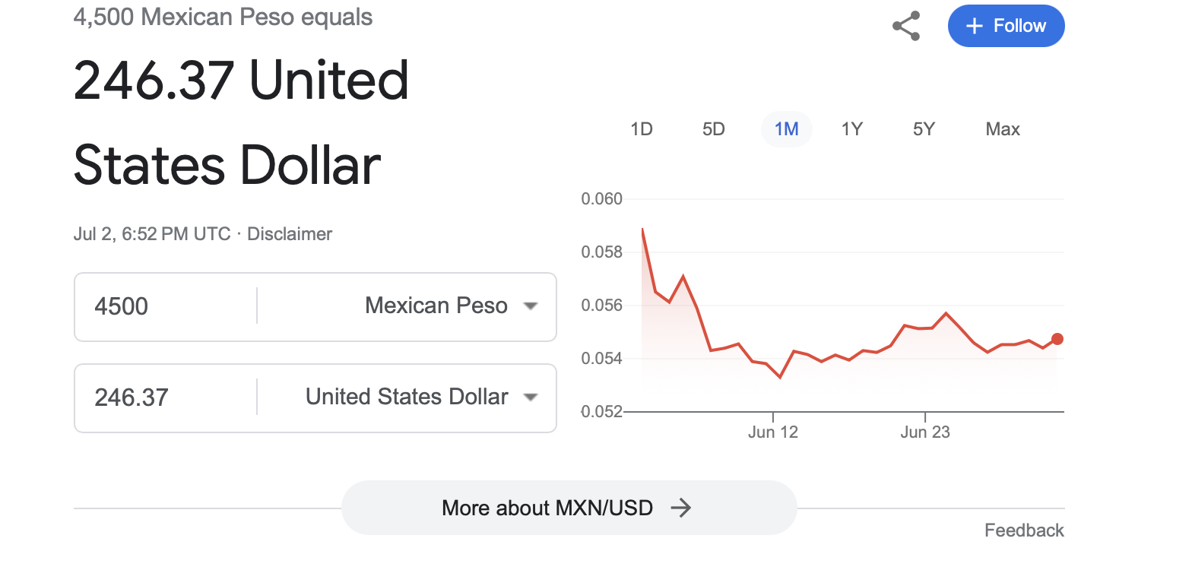Switch chart to 5Y range
The width and height of the screenshot is (1192, 570).
pyautogui.click(x=924, y=129)
